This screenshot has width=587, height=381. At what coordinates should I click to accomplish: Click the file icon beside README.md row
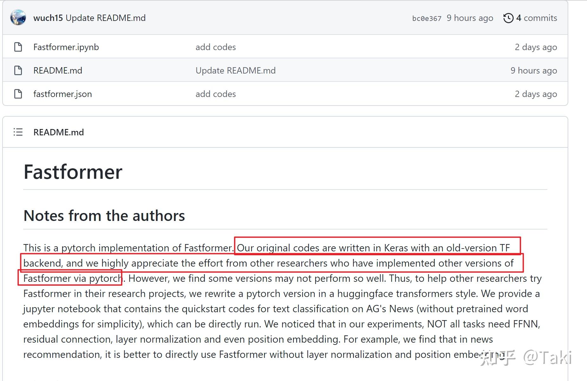tap(18, 70)
